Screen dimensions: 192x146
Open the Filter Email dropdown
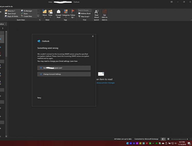pos(84,16)
